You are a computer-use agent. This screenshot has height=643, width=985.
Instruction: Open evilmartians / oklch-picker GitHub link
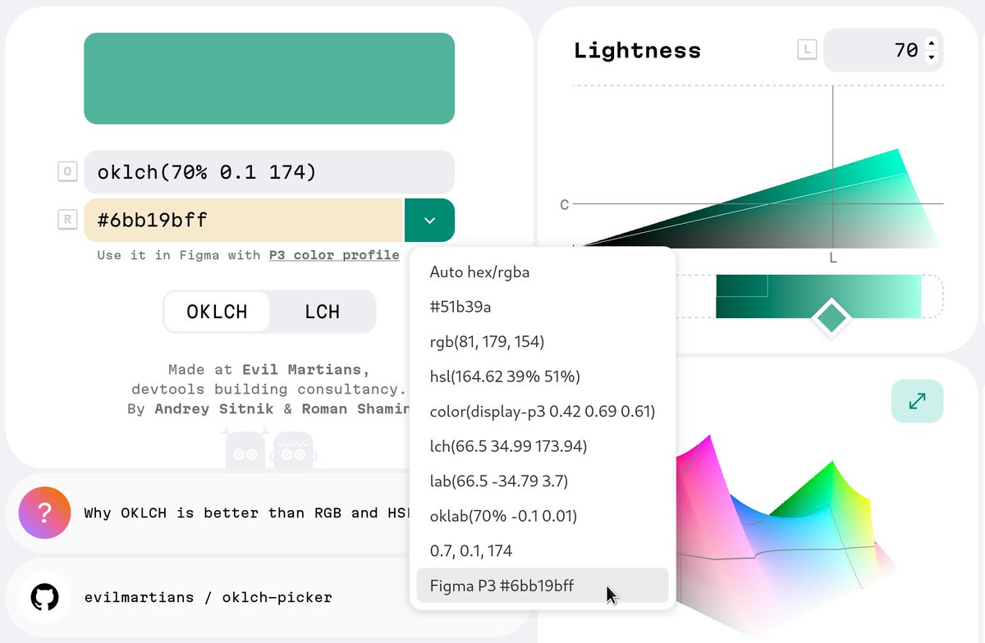tap(208, 597)
